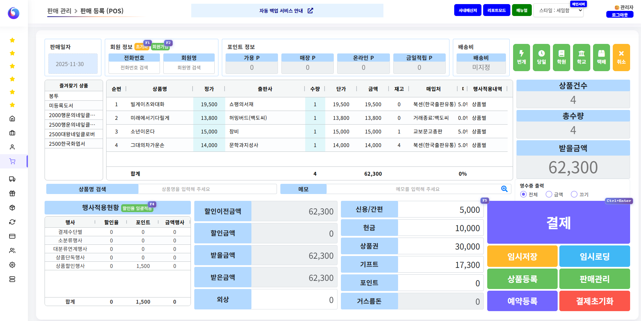Select the 금액 receipt output radio
This screenshot has width=641, height=321.
[x=549, y=194]
